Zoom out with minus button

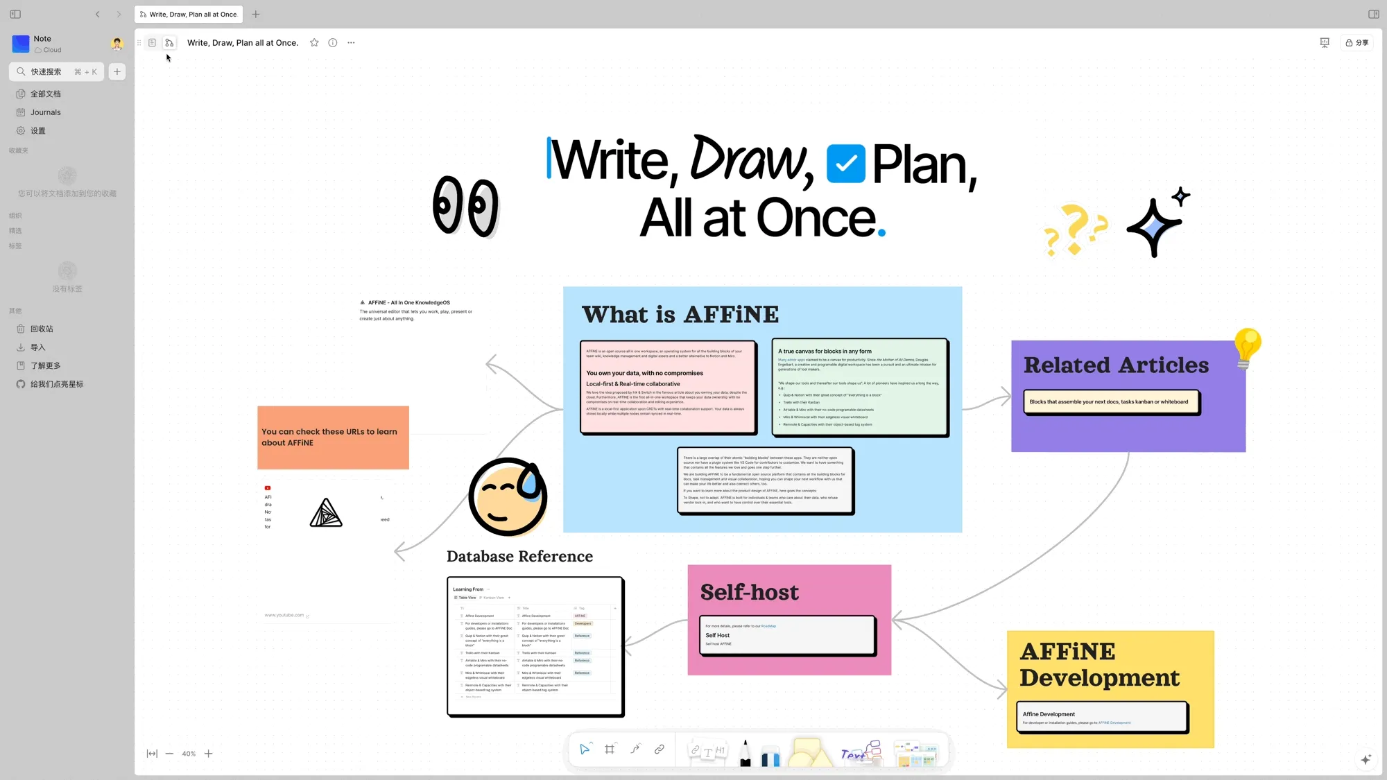point(169,754)
